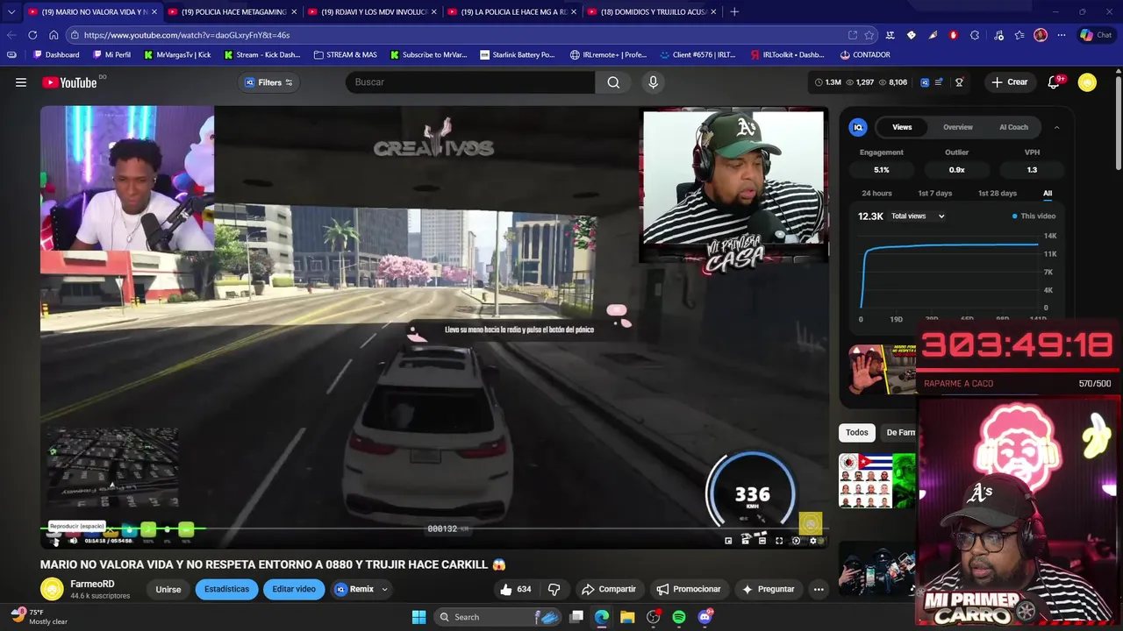Click the blue vidIQ IQ header icon
The width and height of the screenshot is (1123, 631).
click(925, 82)
